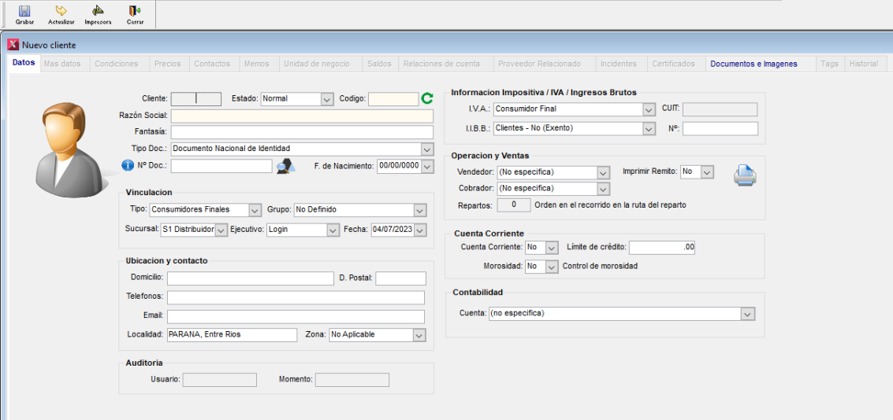Click green refresh icon beside Codigo
Viewport: 893px width, 420px height.
pos(427,98)
